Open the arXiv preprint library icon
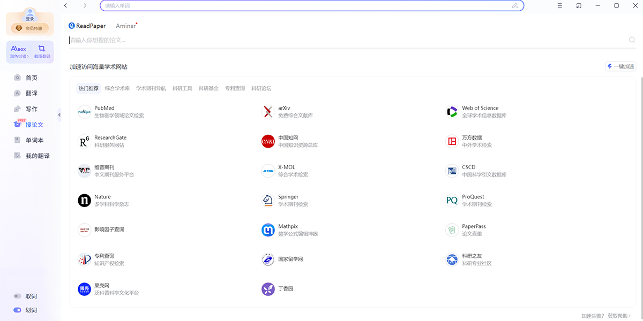Screen dimensions: 643x321 point(268,112)
